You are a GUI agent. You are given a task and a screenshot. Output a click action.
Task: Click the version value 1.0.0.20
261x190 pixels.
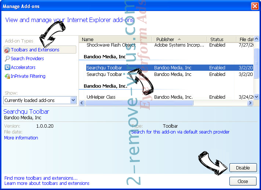[x=45, y=126]
